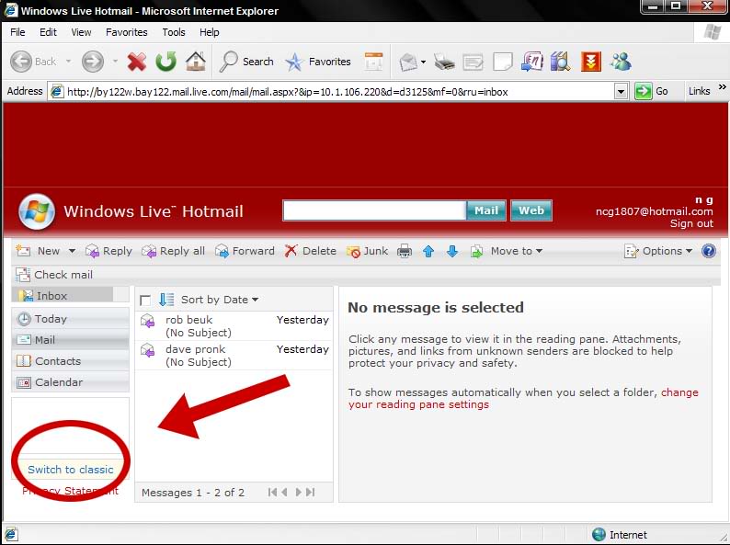Click the blue down arrow for next message
Screen dimensions: 730x545
452,251
